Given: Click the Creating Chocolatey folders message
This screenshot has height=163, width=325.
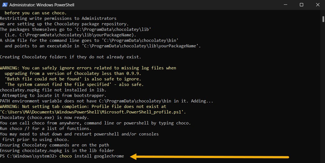Looking at the screenshot, I should 71,57.
